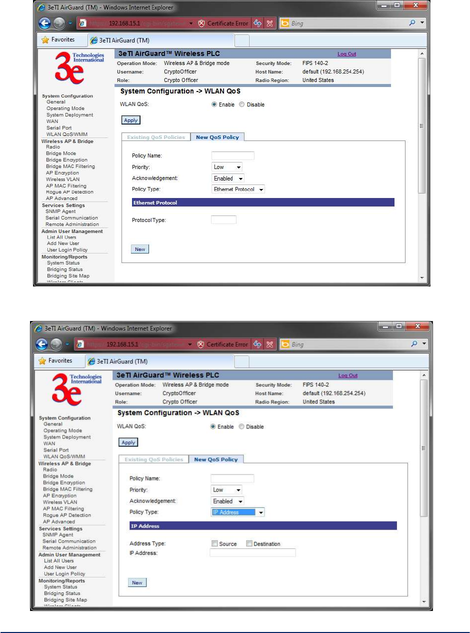The image size is (470, 633).
Task: Click Log Out link in Ethernet Protocol window
Action: pyautogui.click(x=347, y=54)
